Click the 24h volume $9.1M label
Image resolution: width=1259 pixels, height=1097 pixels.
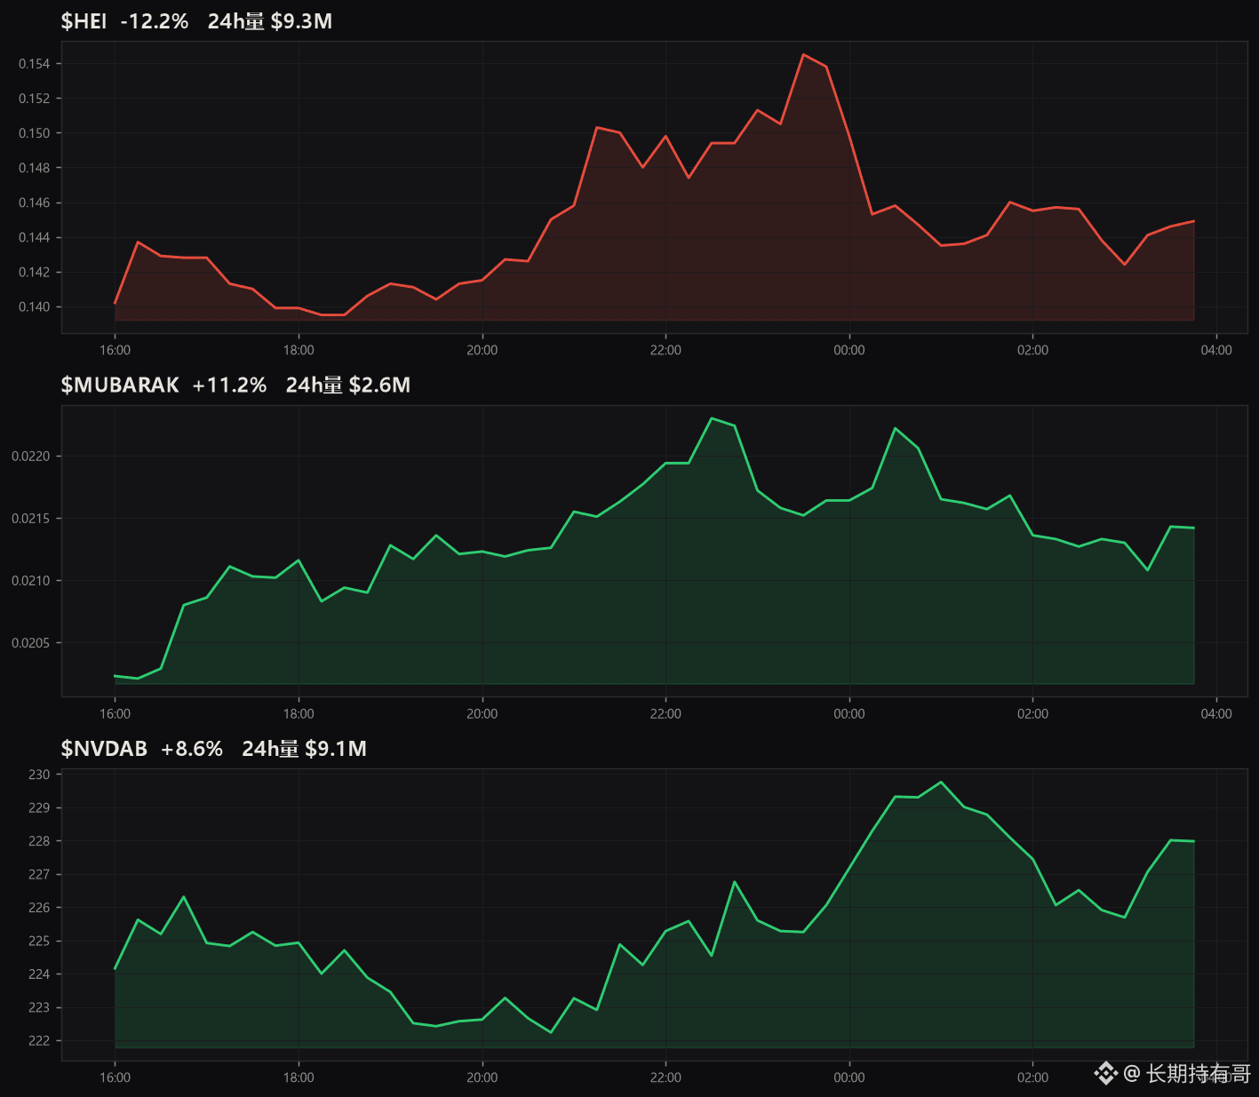(x=305, y=749)
